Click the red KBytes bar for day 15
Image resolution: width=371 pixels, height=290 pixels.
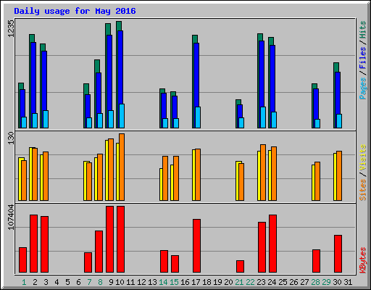point(175,264)
